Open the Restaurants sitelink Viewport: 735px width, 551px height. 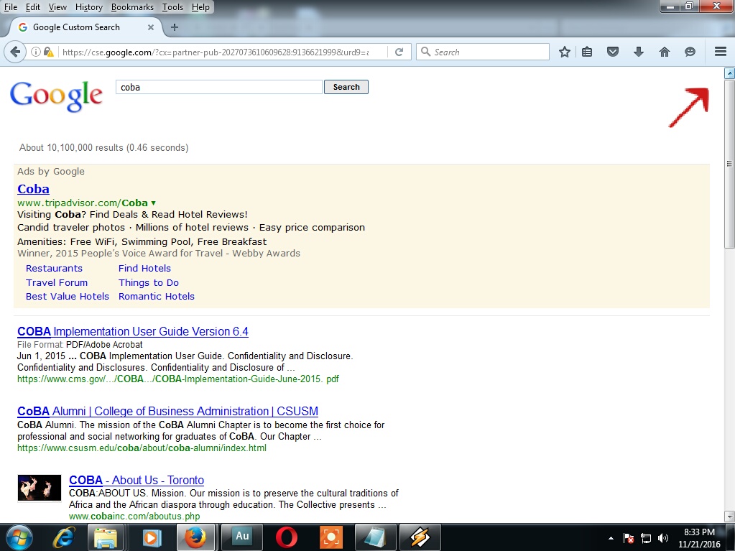54,269
